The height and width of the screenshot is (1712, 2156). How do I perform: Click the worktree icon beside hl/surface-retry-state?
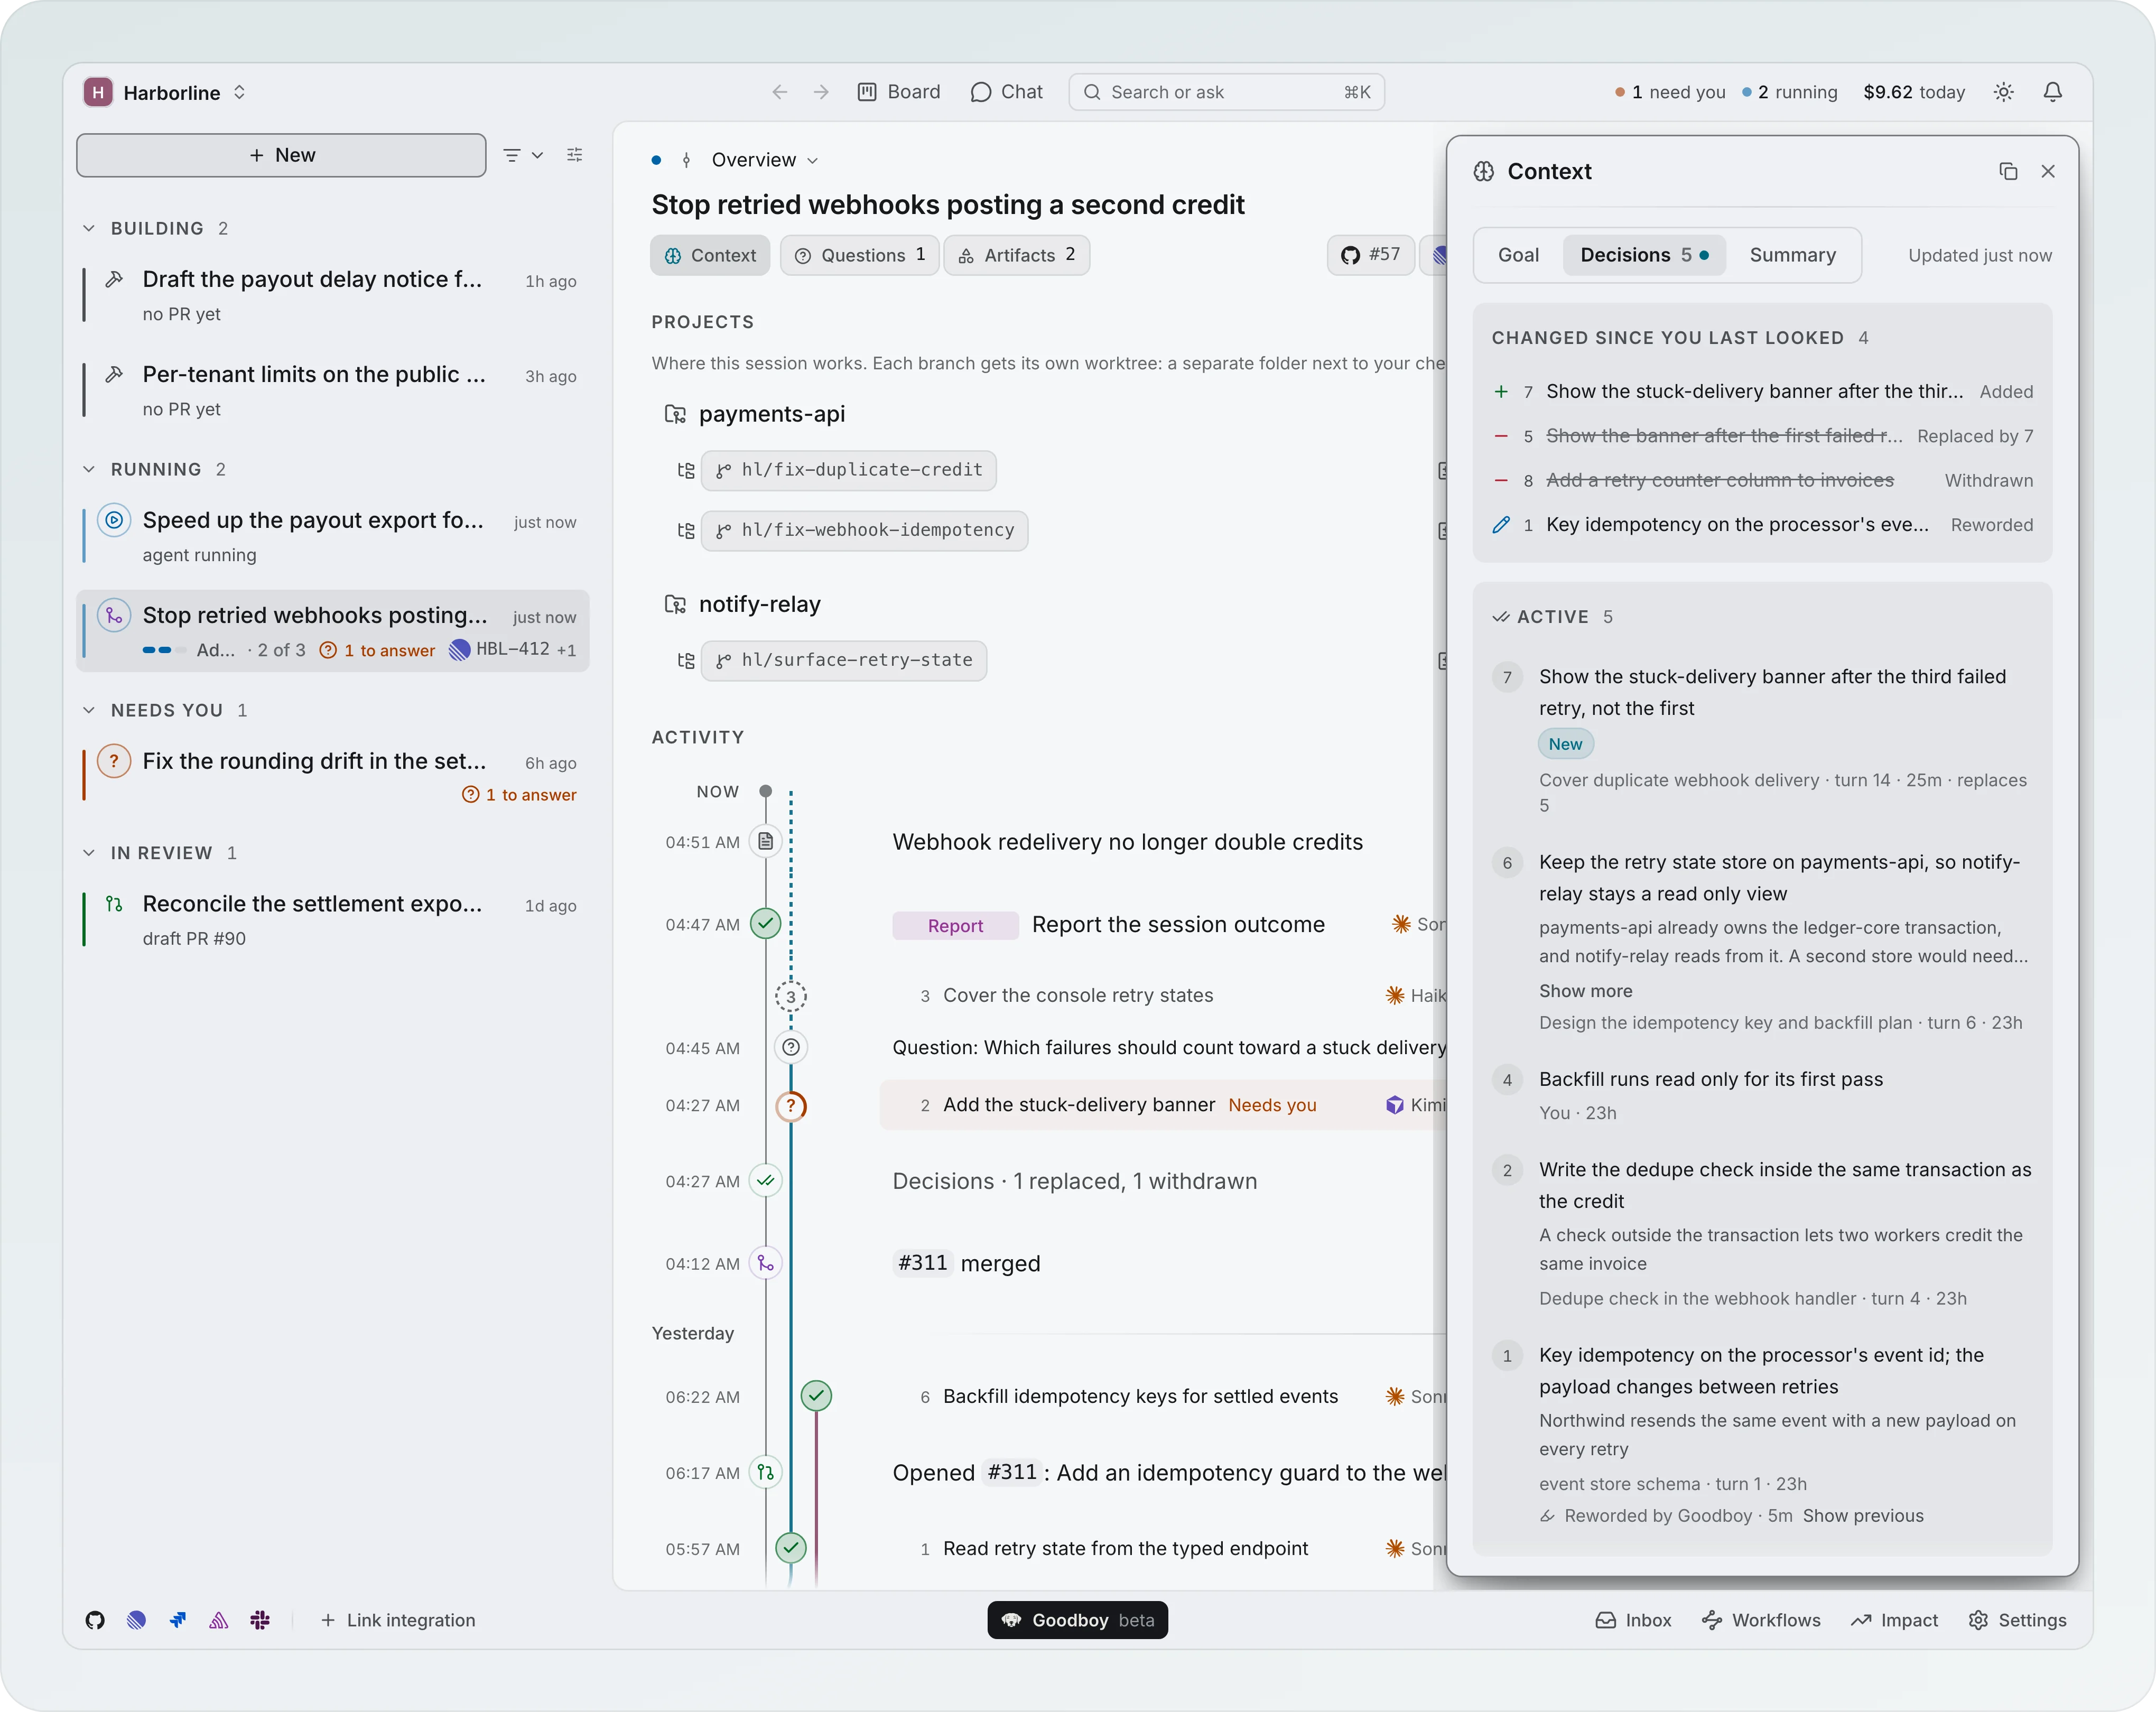(x=686, y=660)
